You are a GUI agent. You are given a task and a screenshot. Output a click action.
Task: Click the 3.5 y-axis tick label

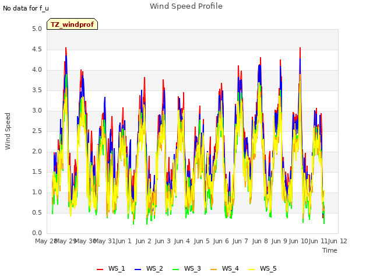tap(37, 90)
